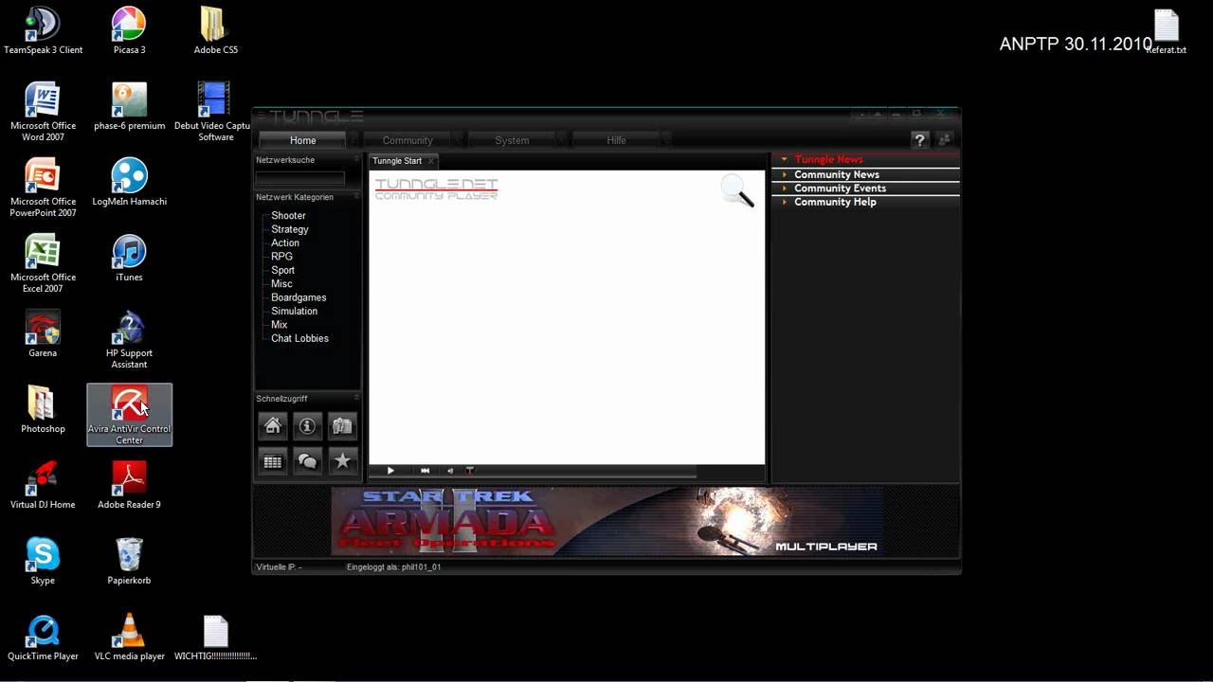Viewport: 1213px width, 682px height.
Task: Open the Hilfe menu tab
Action: 616,140
